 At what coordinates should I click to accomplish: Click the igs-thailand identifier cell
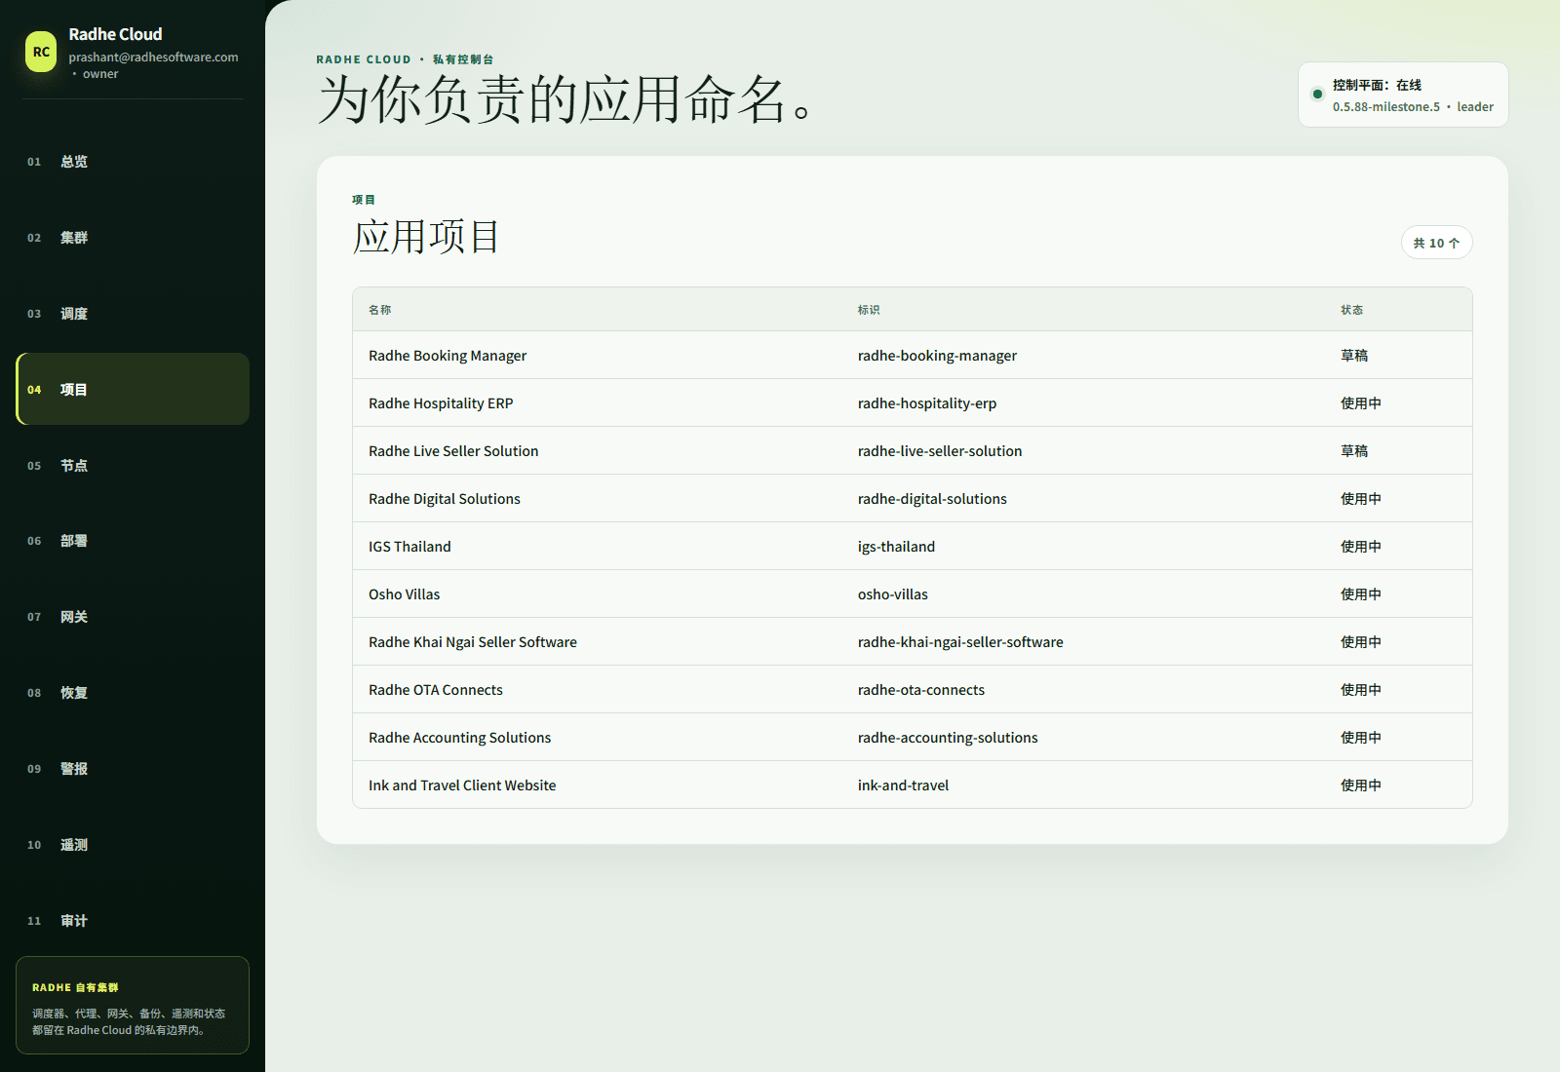(896, 547)
